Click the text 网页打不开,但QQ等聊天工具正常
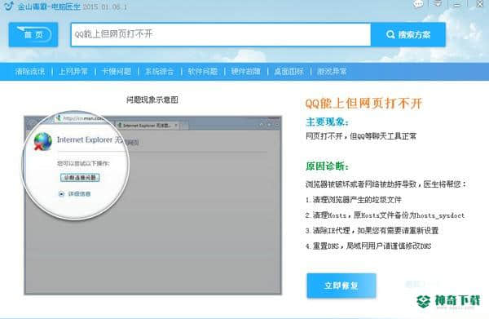The image size is (489, 319). point(361,136)
